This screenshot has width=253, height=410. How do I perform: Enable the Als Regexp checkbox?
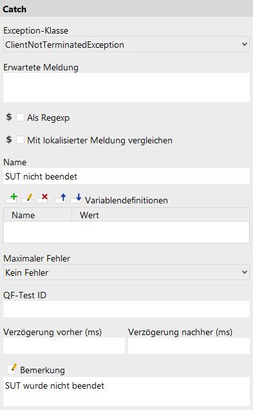(21, 117)
